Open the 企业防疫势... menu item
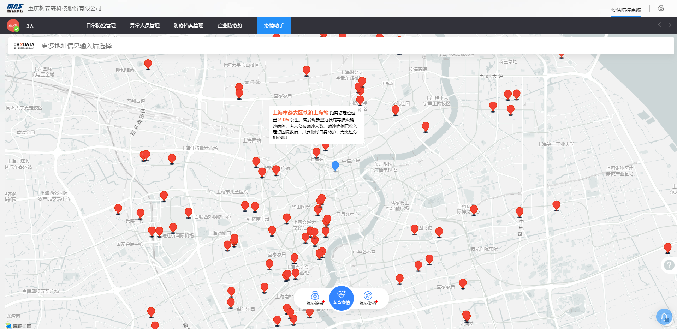The width and height of the screenshot is (677, 329). coord(232,26)
